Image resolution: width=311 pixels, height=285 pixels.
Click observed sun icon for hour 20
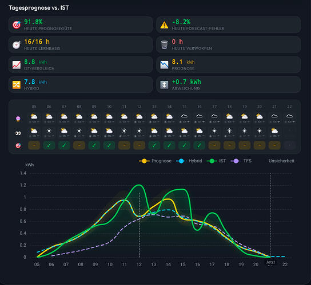(260, 131)
